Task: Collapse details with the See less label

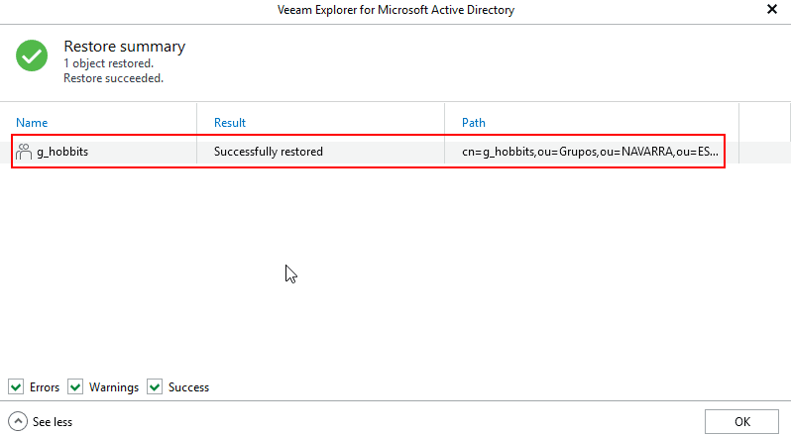Action: [x=53, y=421]
